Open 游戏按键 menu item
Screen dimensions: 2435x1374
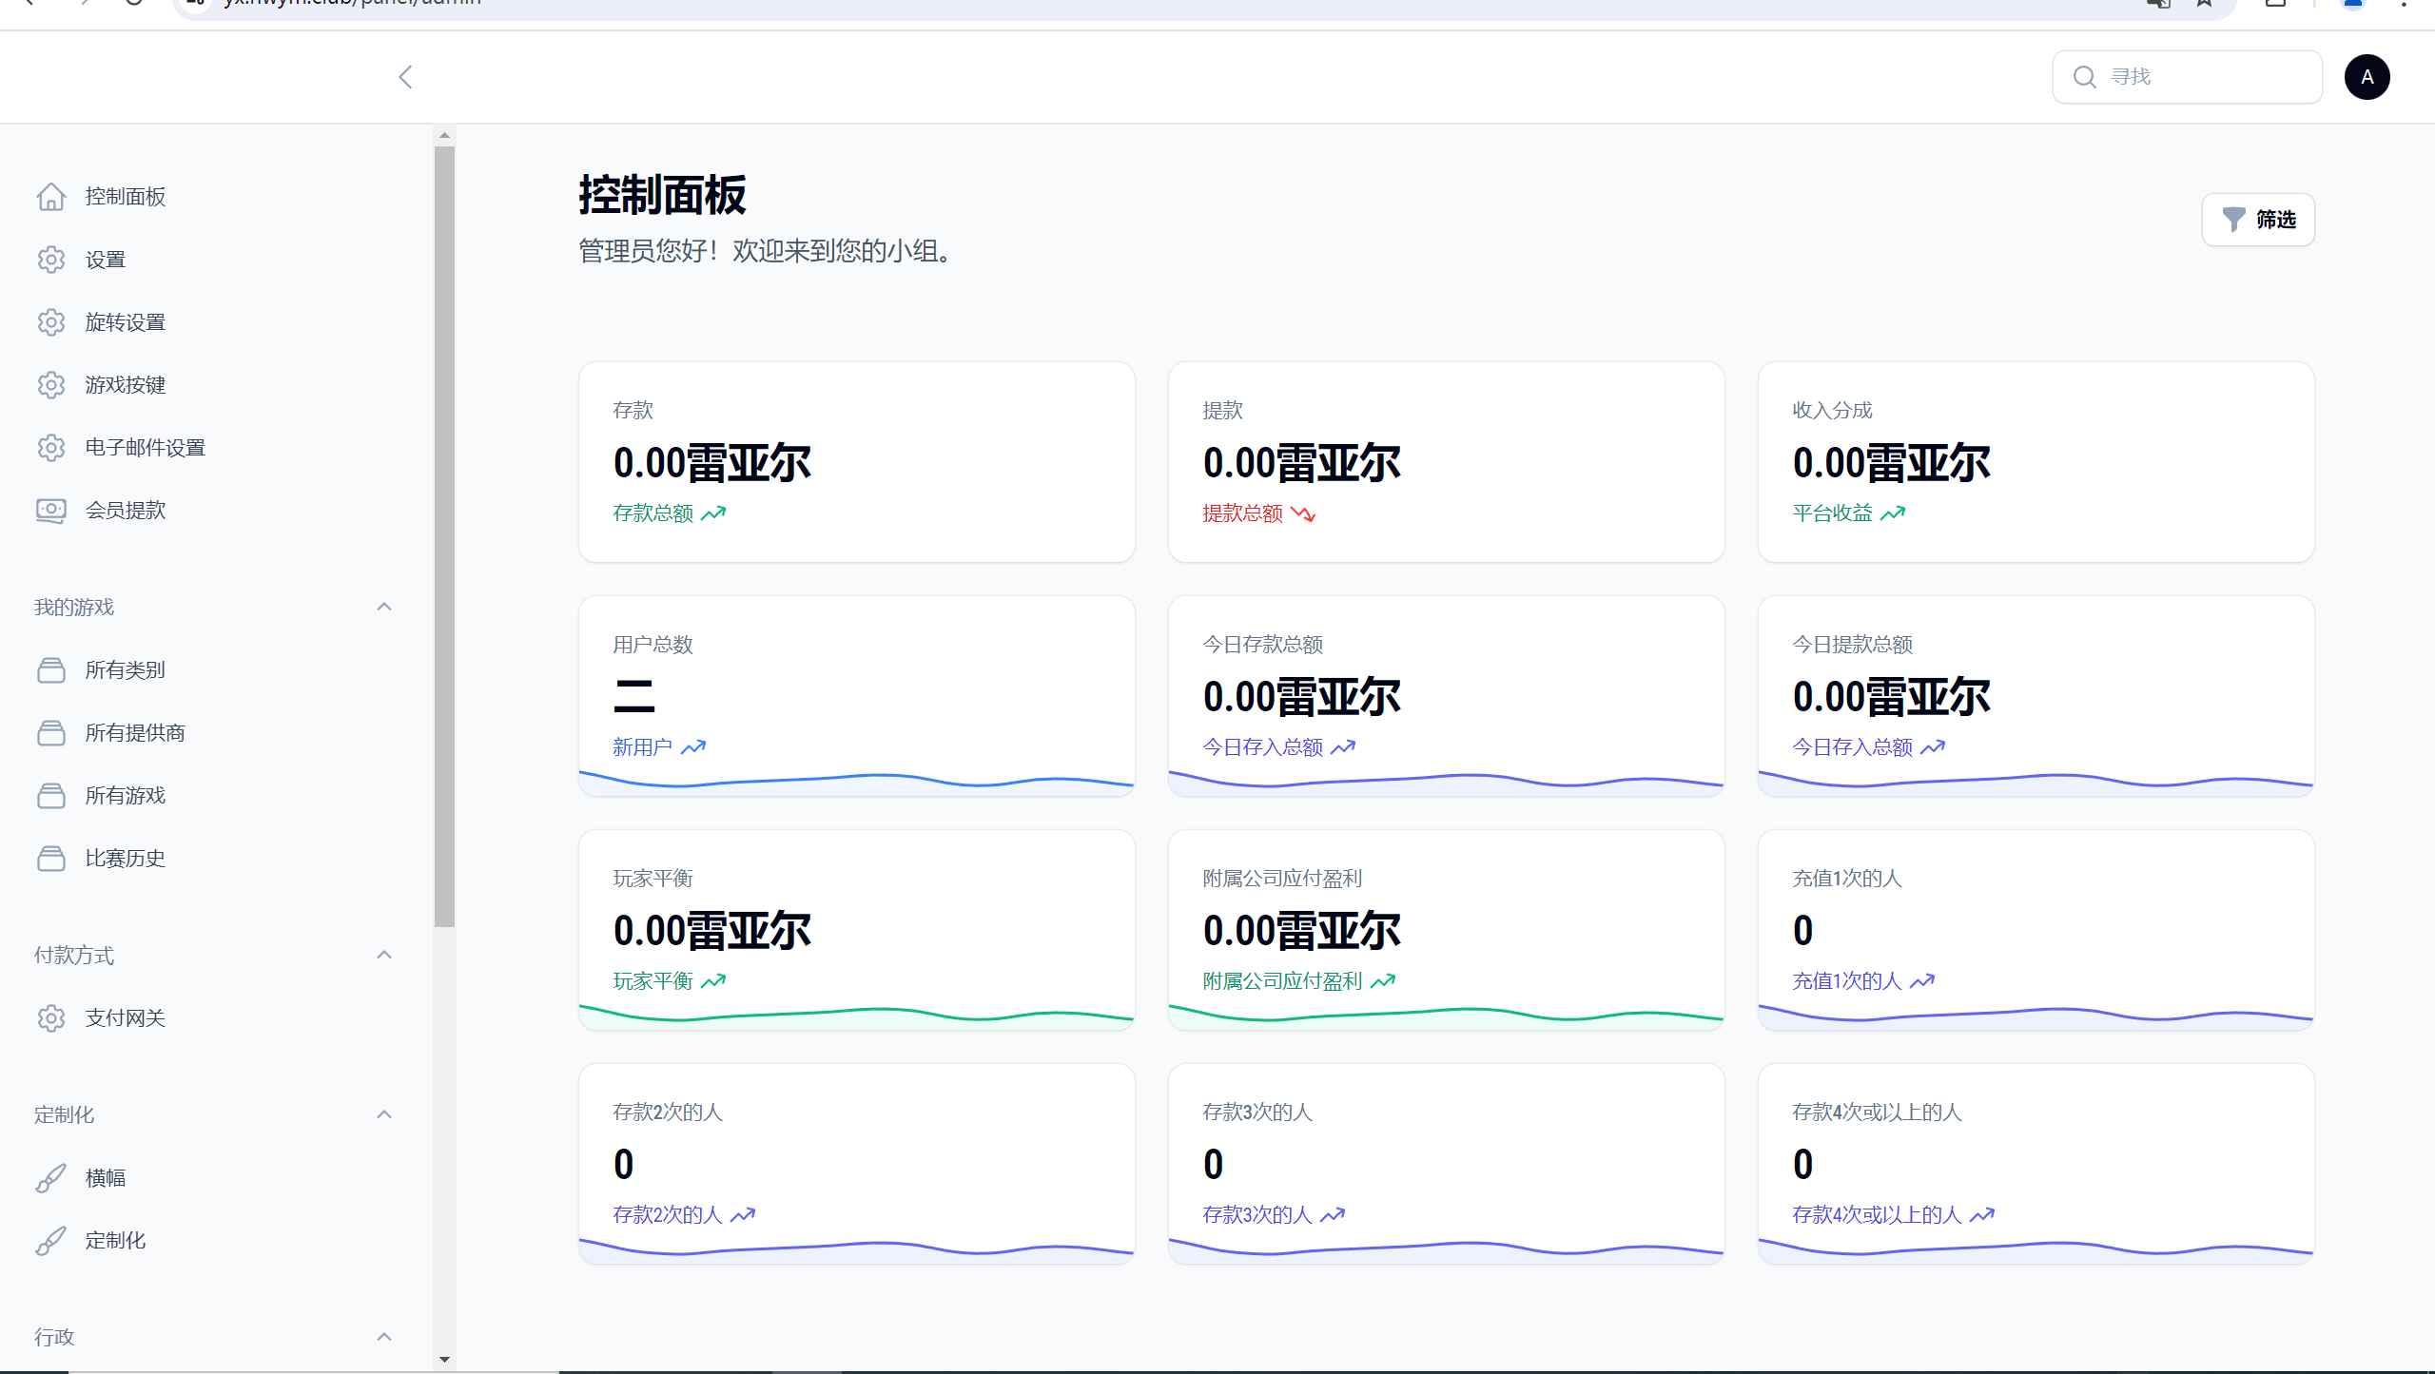[x=126, y=385]
